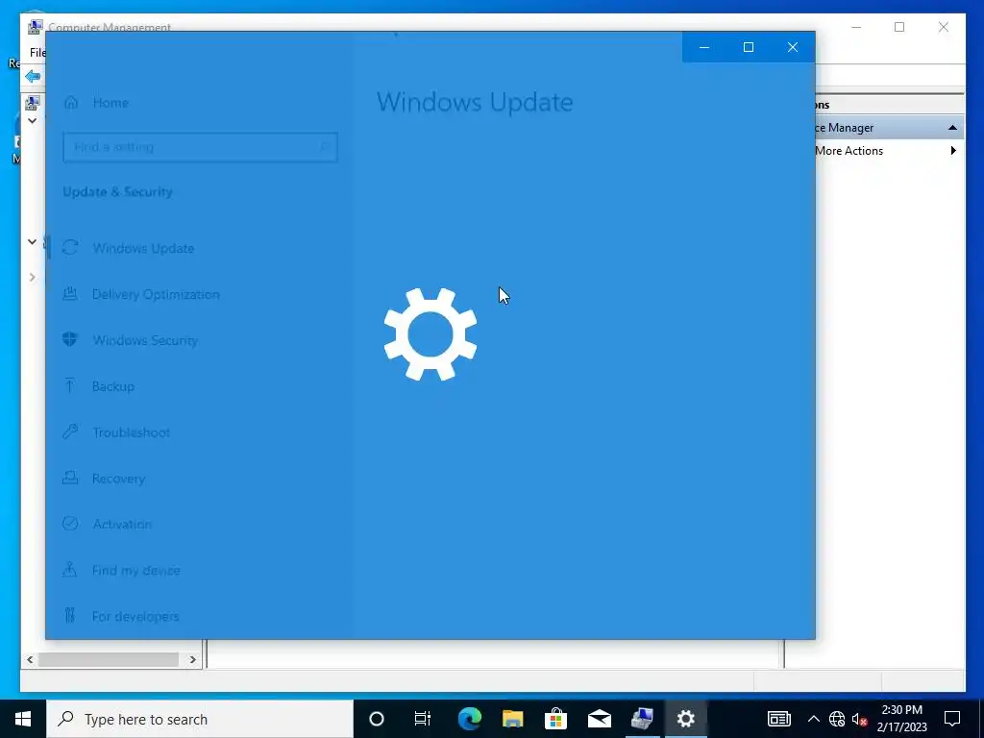Click Back arrow in Computer Management toolbar
Image resolution: width=984 pixels, height=738 pixels.
[x=33, y=77]
